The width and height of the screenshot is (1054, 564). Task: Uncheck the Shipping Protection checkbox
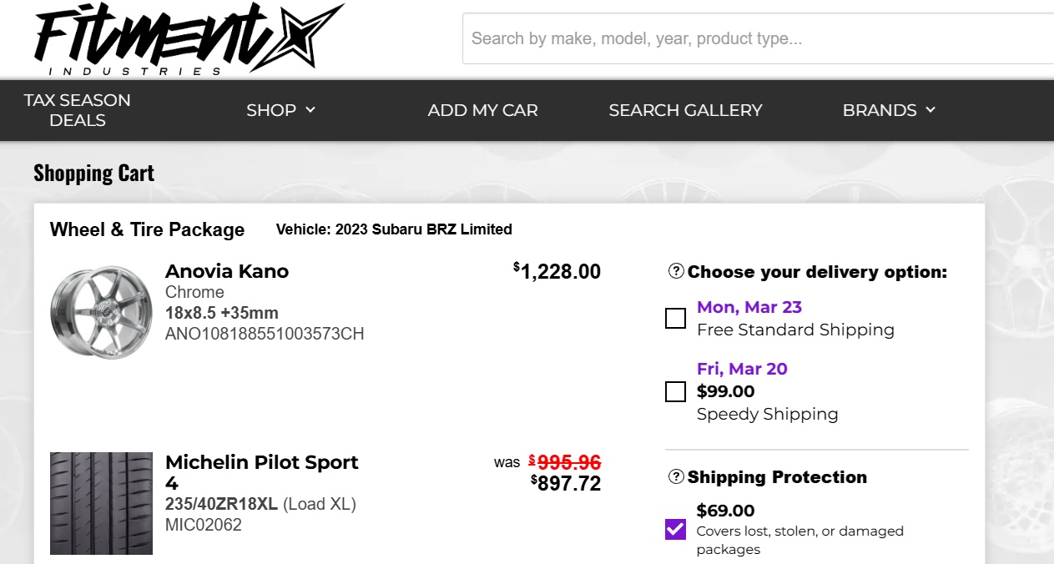[675, 530]
